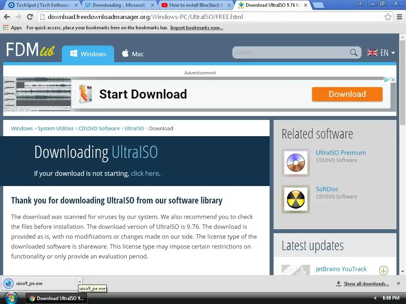Close the How to install BlueStack tab
Image resolution: width=406 pixels, height=304 pixels.
point(229,5)
